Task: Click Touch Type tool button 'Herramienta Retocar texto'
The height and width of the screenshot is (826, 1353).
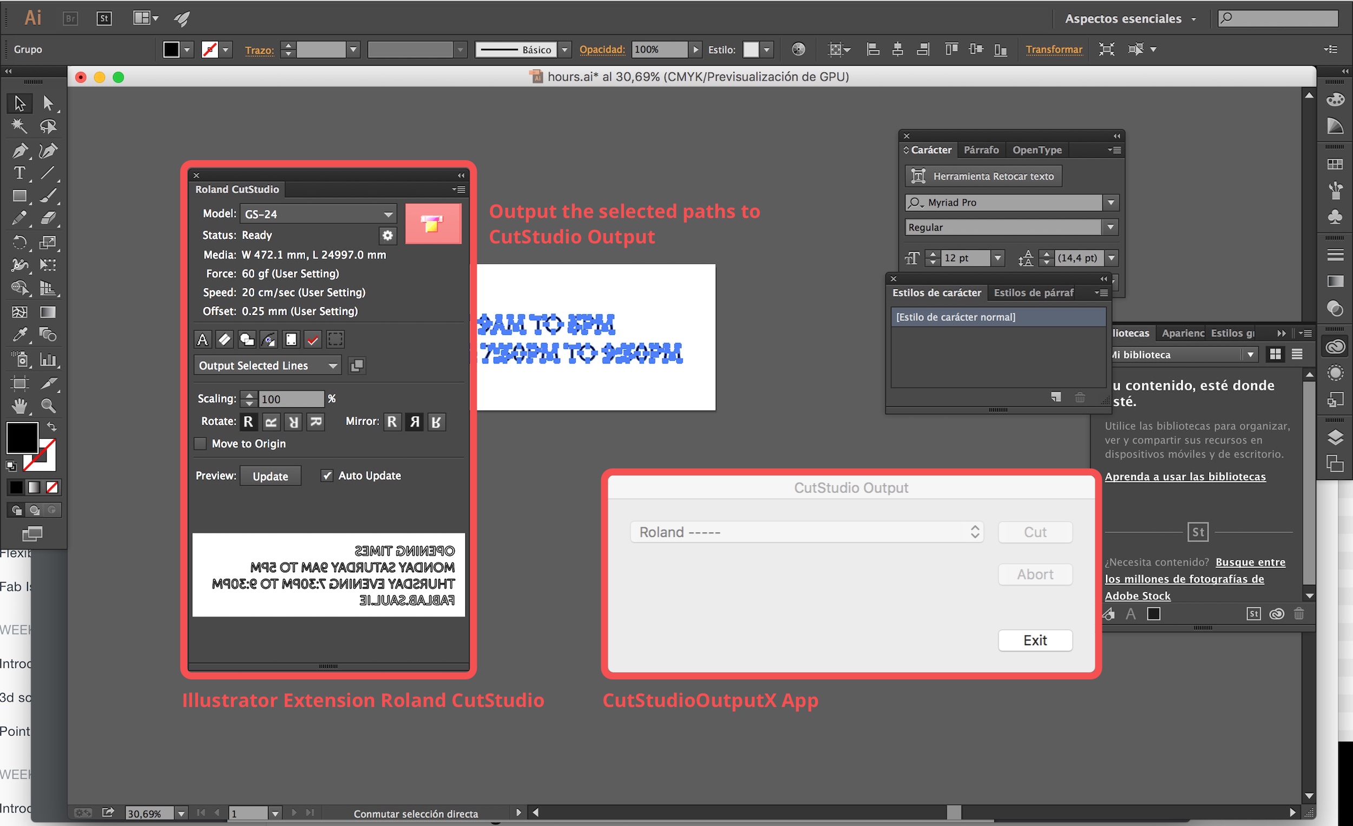Action: 983,176
